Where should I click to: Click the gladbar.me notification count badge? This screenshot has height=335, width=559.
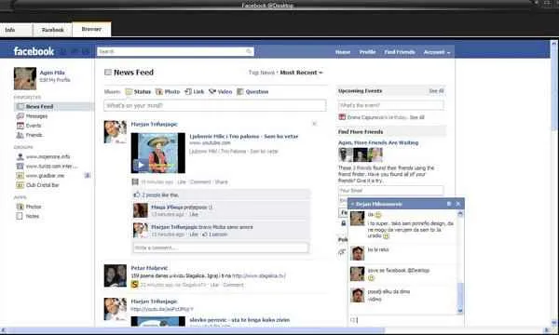point(88,175)
